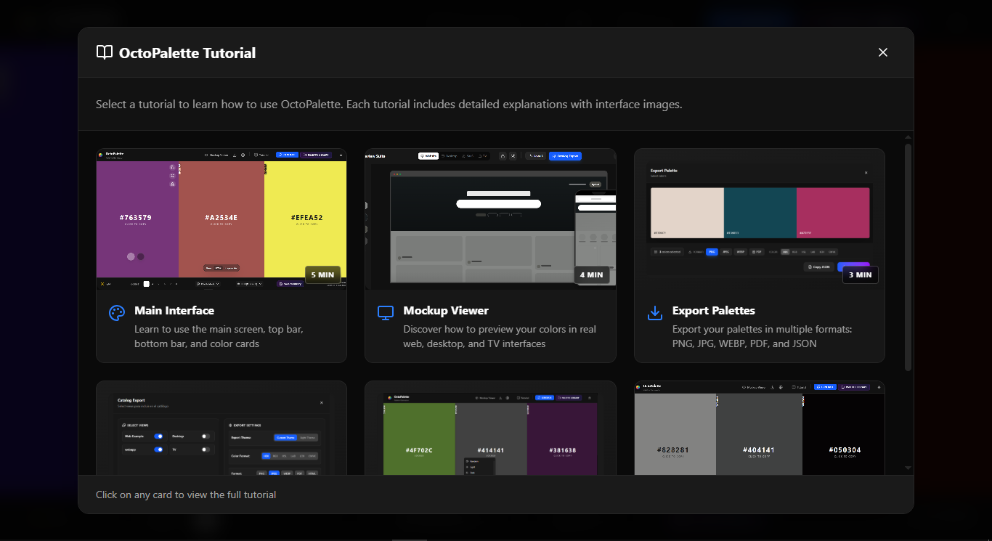Click the lock icon on the purple swatch thumbnail
The height and width of the screenshot is (541, 992).
pos(172,184)
